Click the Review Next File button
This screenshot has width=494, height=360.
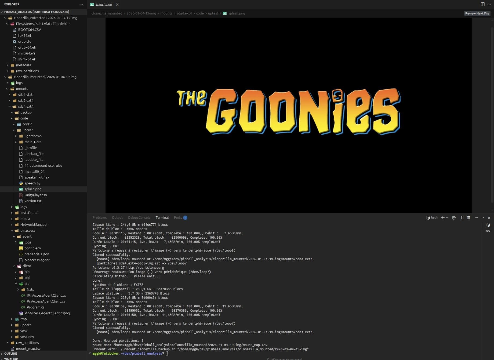pos(477,13)
